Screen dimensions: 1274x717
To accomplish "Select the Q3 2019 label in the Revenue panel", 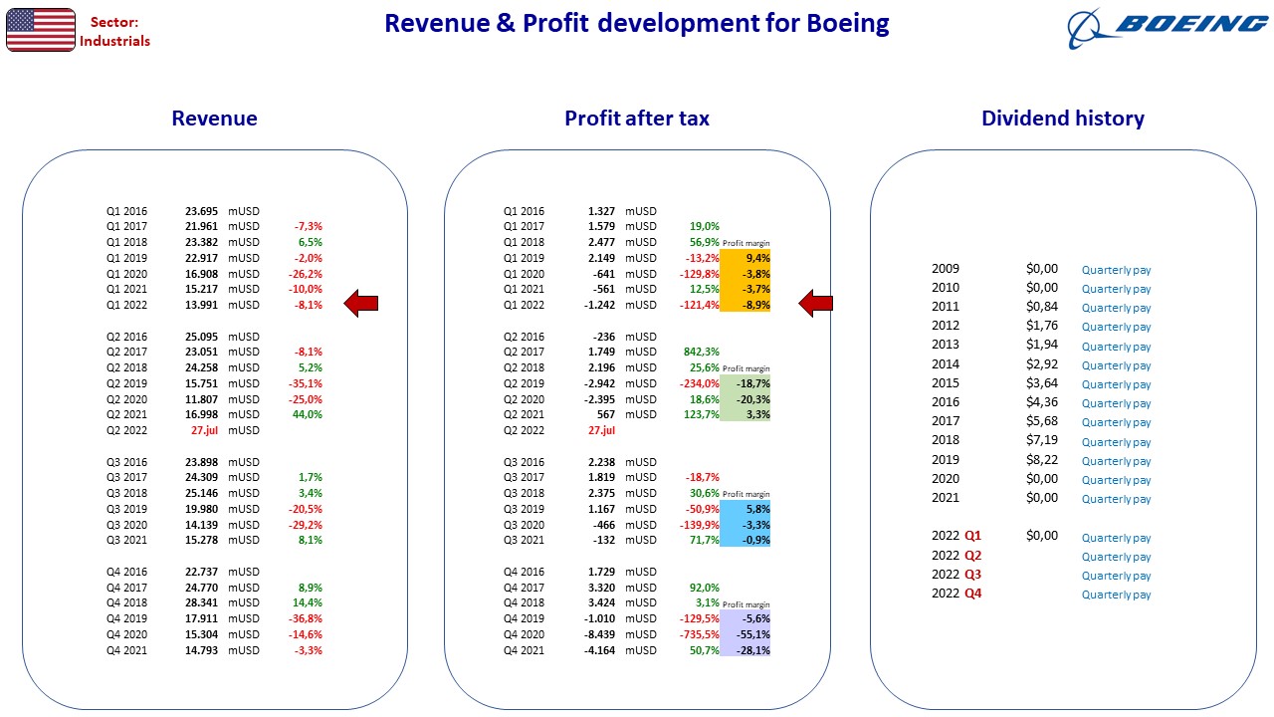I will (126, 509).
